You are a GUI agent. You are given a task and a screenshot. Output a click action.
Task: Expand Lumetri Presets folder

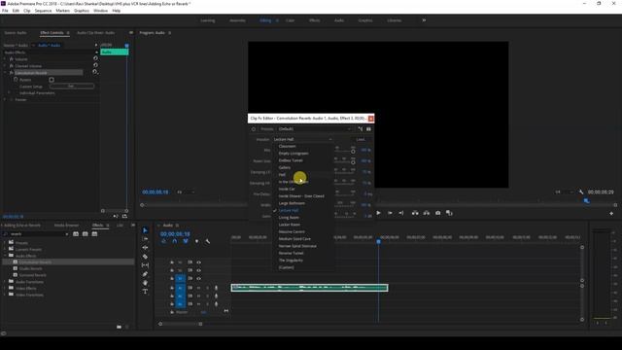pos(5,249)
